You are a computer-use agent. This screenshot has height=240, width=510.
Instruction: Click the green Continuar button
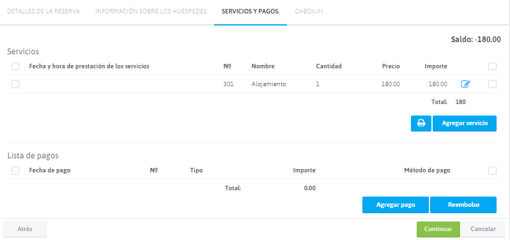coord(438,229)
